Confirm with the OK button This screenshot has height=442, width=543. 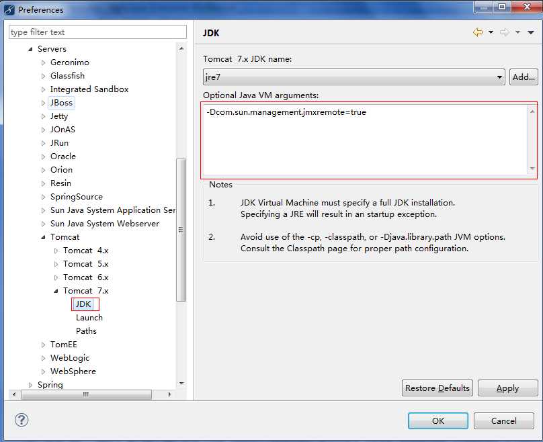tap(438, 421)
